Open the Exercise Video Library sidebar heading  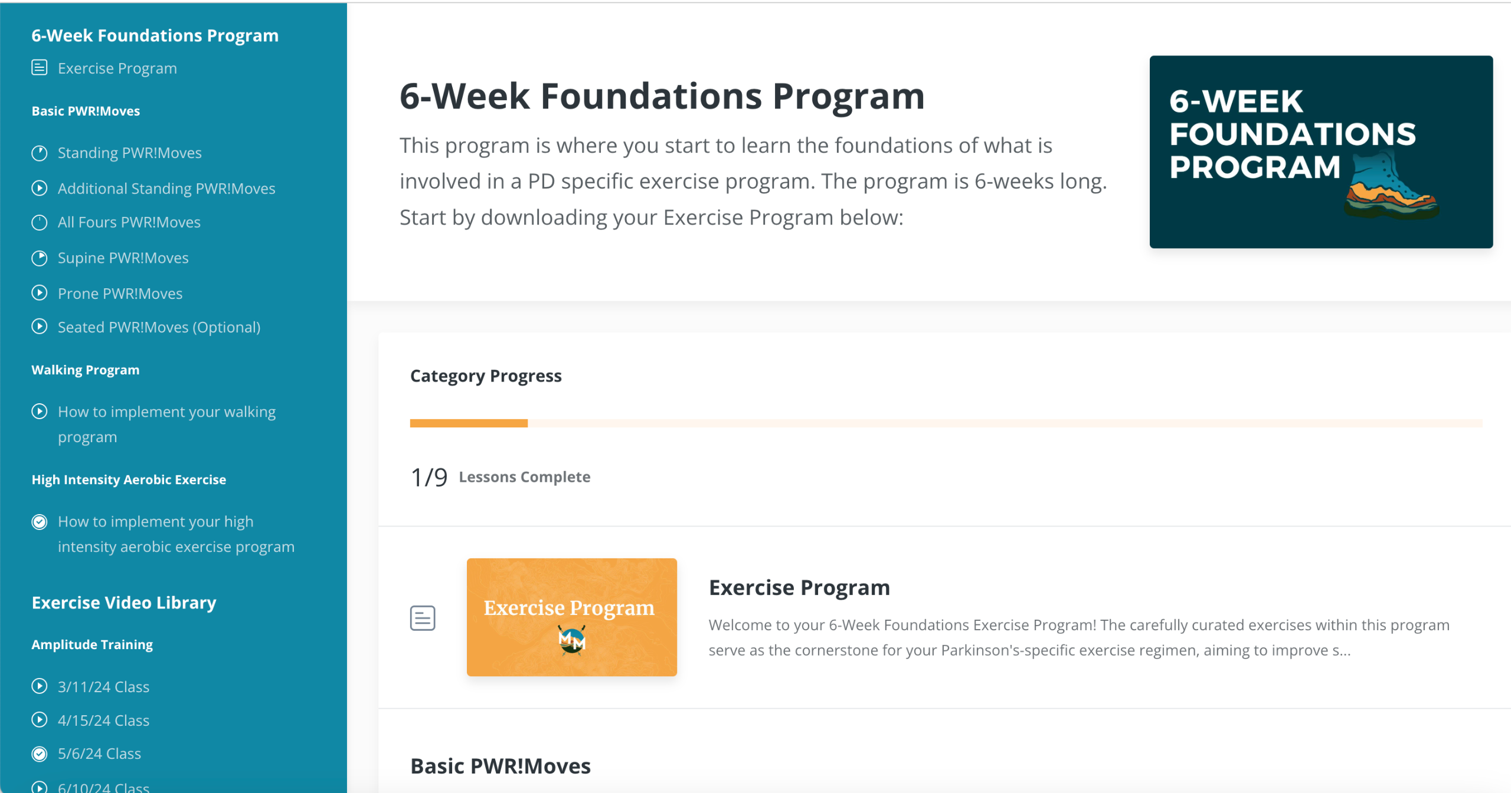click(124, 603)
